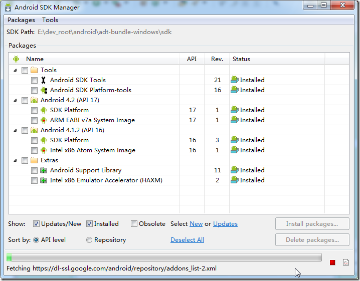Screen dimensions: 360x281
Task: Click the Deselect All link
Action: tap(187, 240)
